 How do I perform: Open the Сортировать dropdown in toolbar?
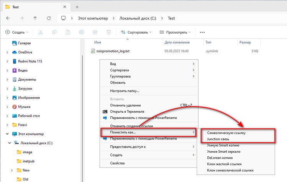click(x=136, y=32)
